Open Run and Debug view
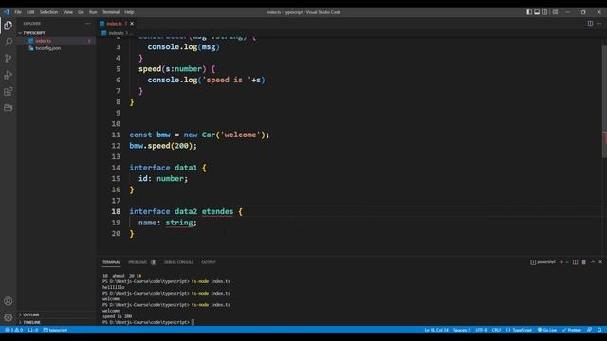This screenshot has height=341, width=607. tap(9, 75)
